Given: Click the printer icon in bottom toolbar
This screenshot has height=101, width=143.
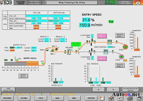Looking at the screenshot, I should 130,98.
